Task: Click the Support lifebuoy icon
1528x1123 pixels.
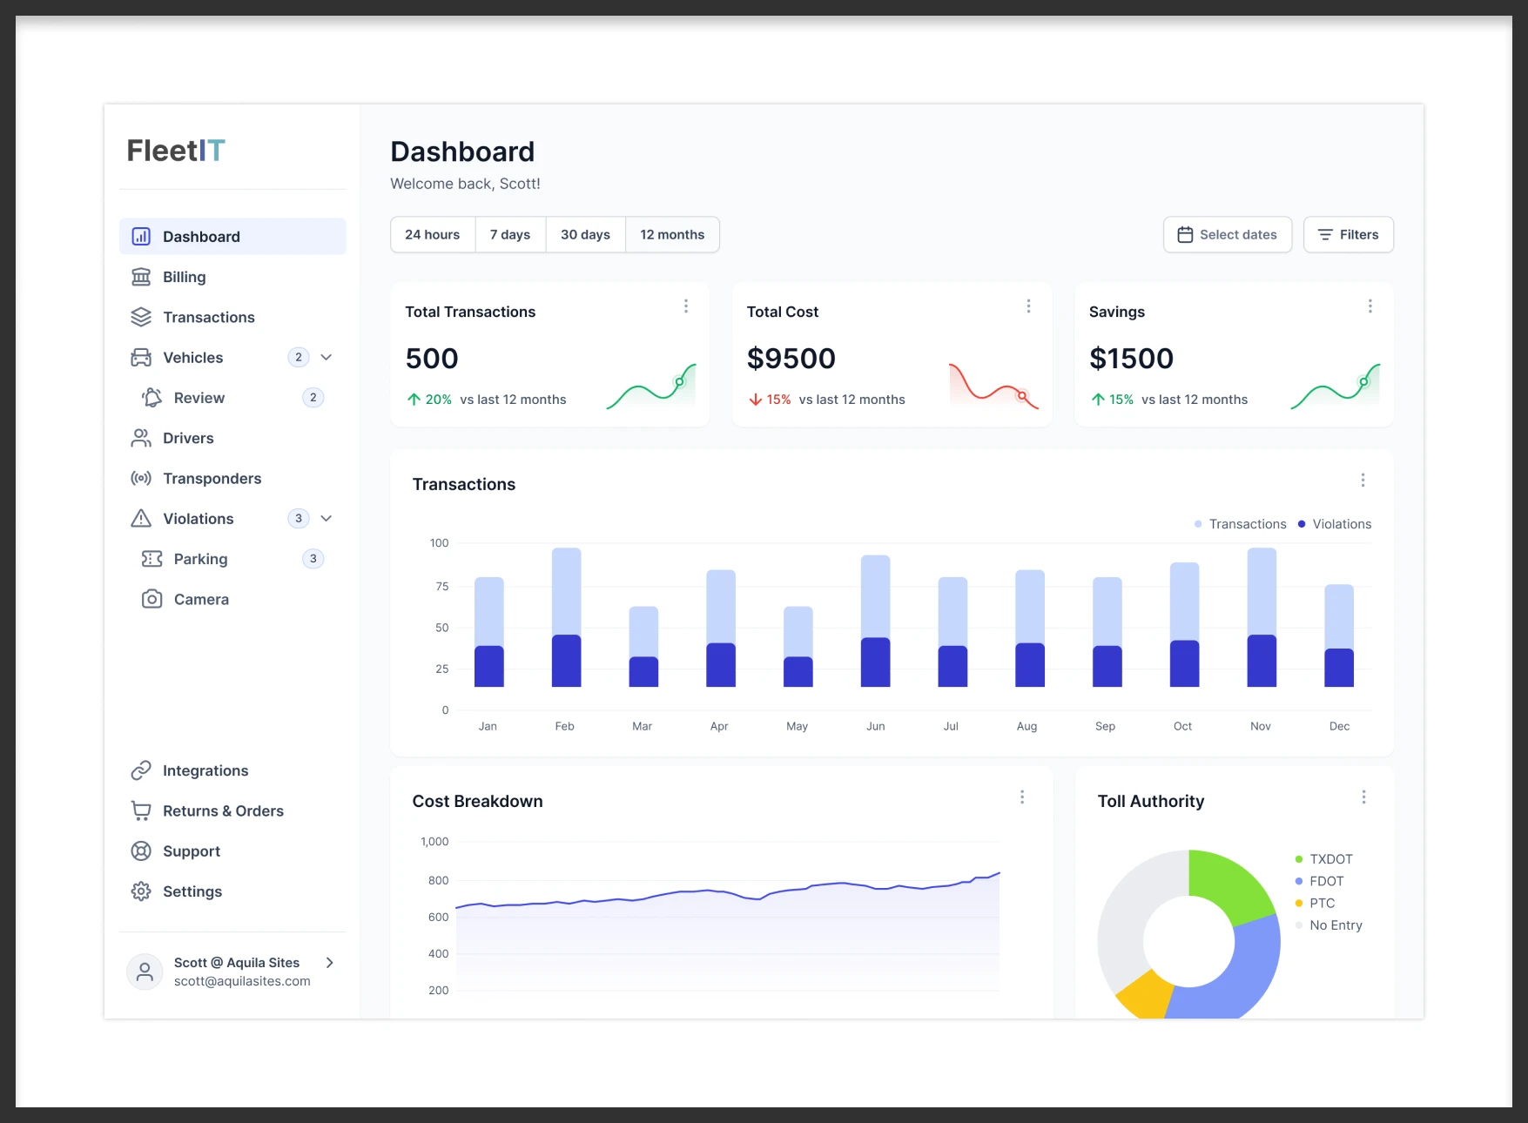Action: click(141, 851)
